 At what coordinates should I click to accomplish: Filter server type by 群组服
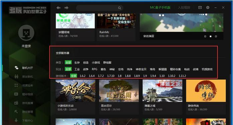pyautogui.click(x=107, y=62)
